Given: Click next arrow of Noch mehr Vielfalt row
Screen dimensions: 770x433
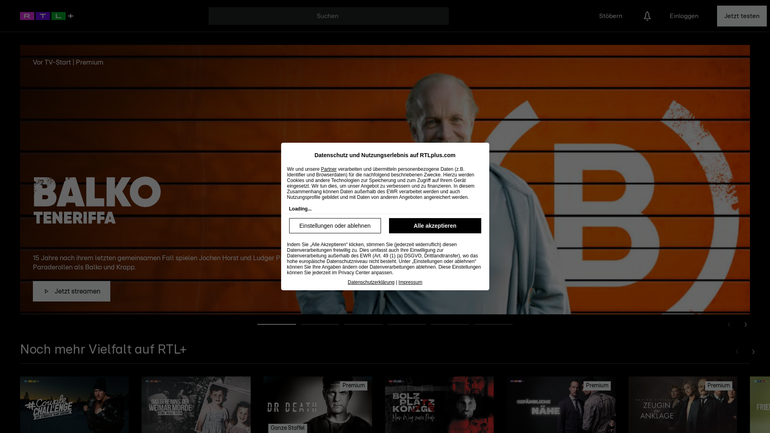Looking at the screenshot, I should click(x=753, y=352).
